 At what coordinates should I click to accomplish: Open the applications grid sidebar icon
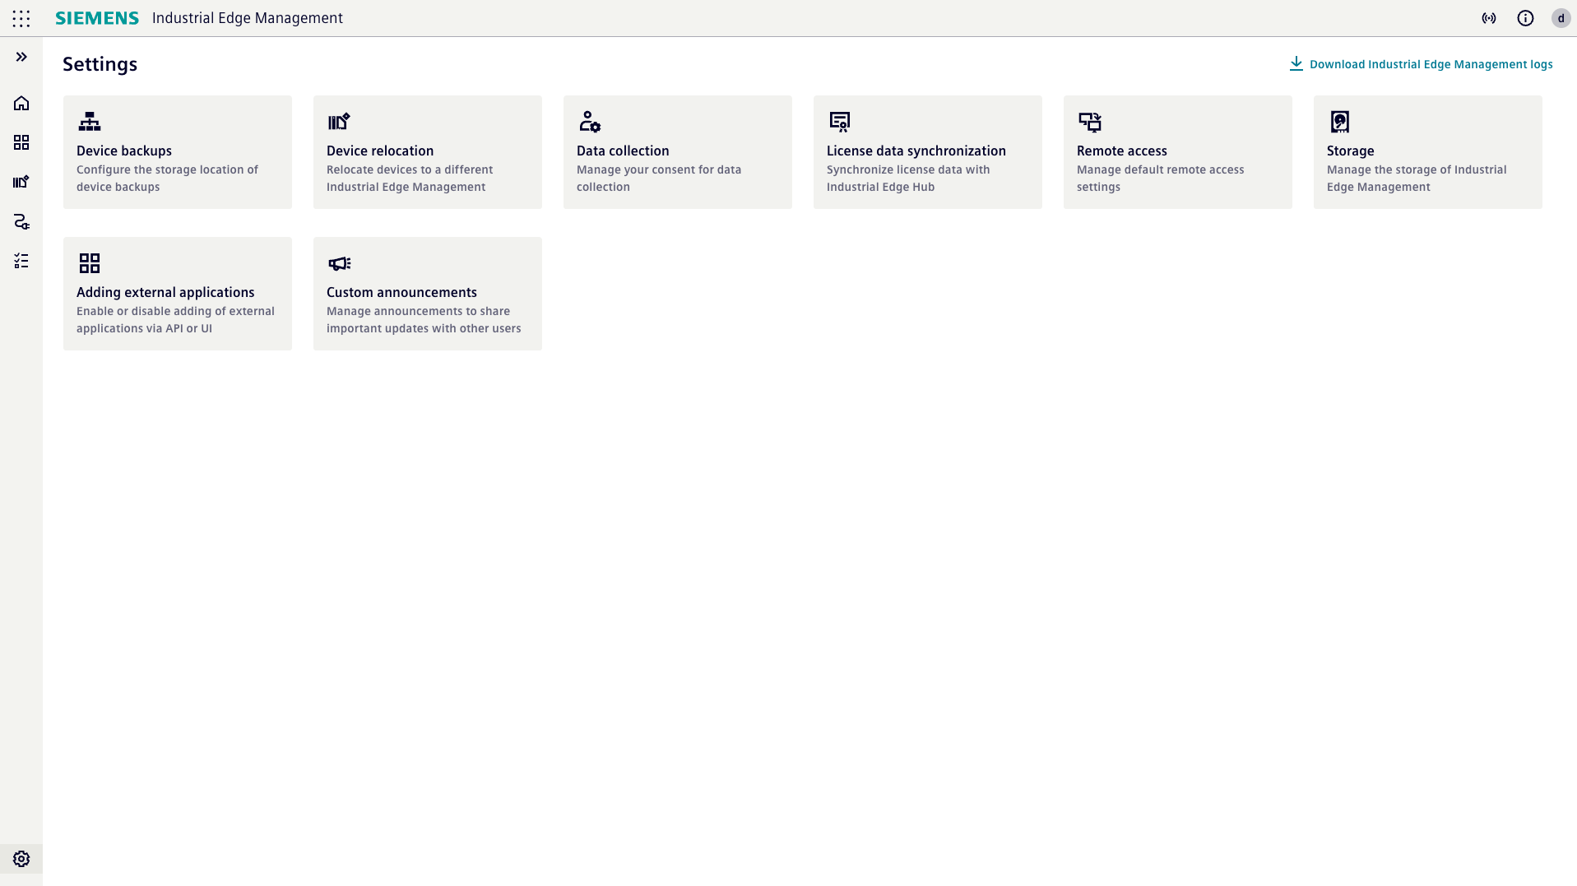pos(21,142)
